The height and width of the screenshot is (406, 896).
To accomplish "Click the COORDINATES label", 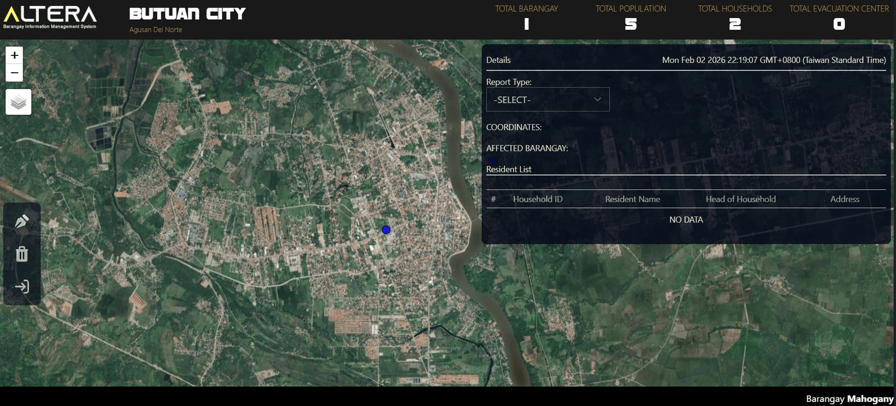I will (514, 128).
